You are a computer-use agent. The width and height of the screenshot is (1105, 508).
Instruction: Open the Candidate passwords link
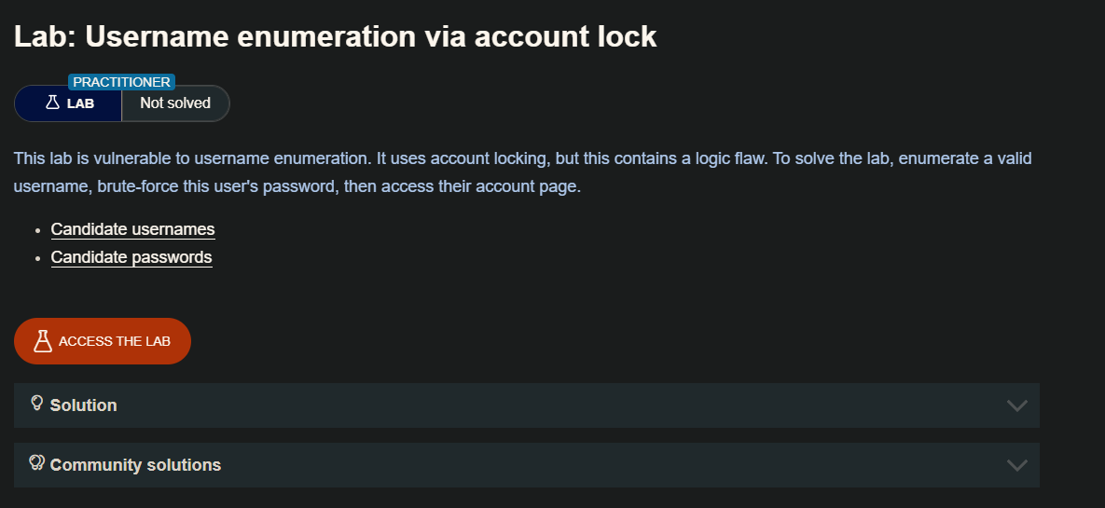click(x=131, y=257)
